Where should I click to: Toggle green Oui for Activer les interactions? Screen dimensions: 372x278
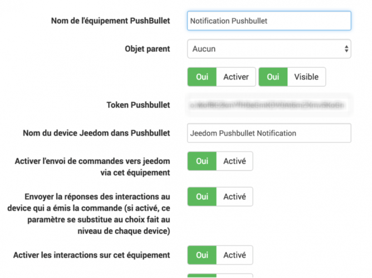pos(202,255)
